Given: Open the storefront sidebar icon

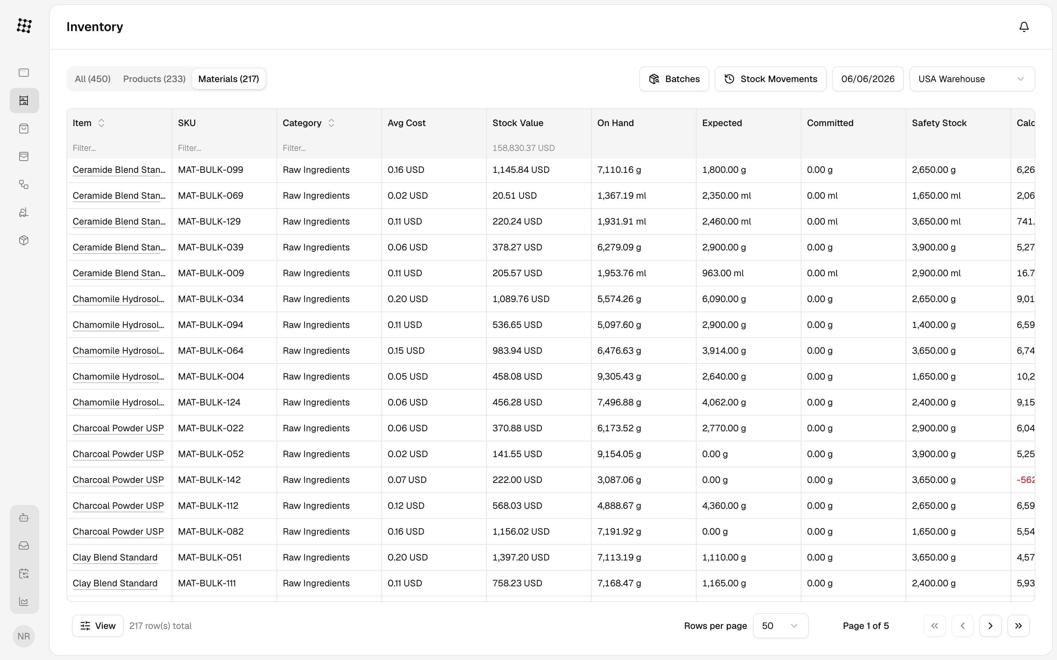Looking at the screenshot, I should [x=24, y=156].
